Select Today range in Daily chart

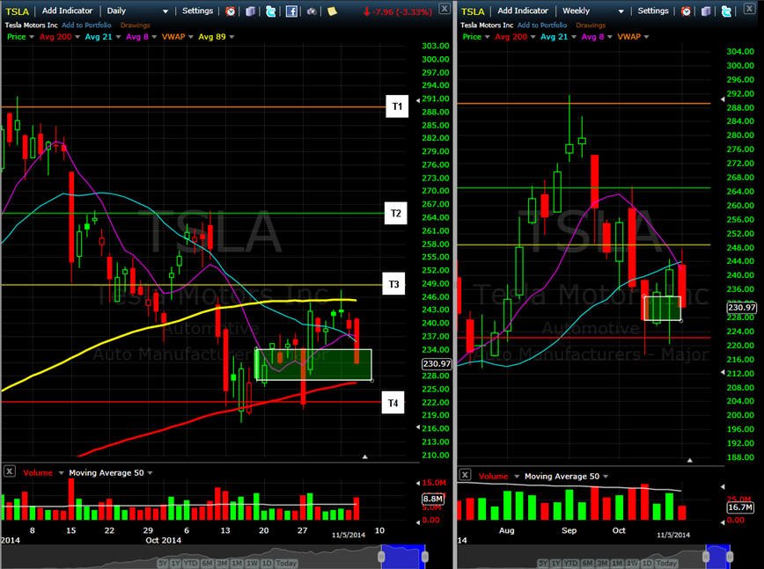pos(286,563)
